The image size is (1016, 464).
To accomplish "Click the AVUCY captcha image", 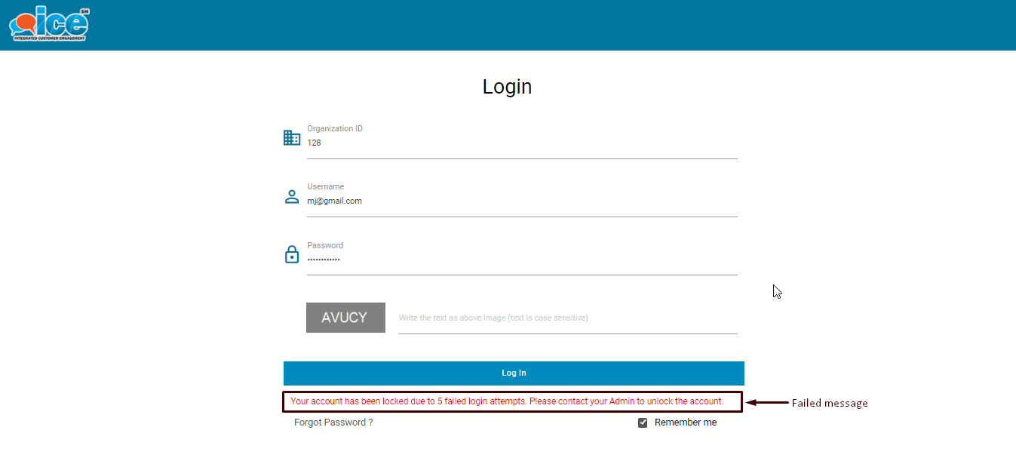I will pos(345,318).
